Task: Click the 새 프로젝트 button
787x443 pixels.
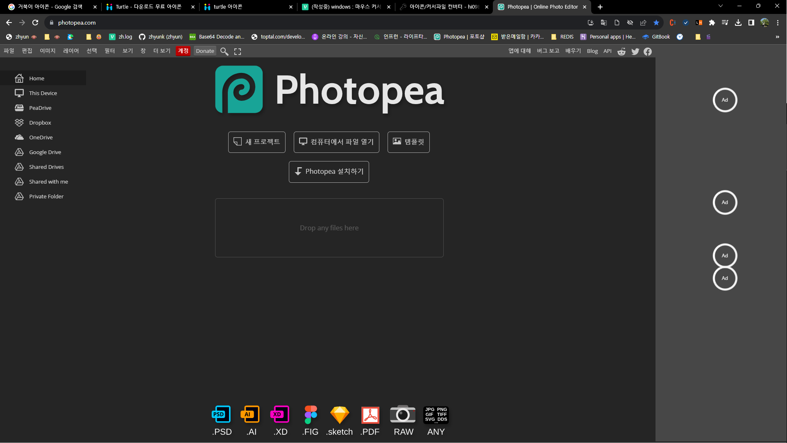Action: click(256, 142)
